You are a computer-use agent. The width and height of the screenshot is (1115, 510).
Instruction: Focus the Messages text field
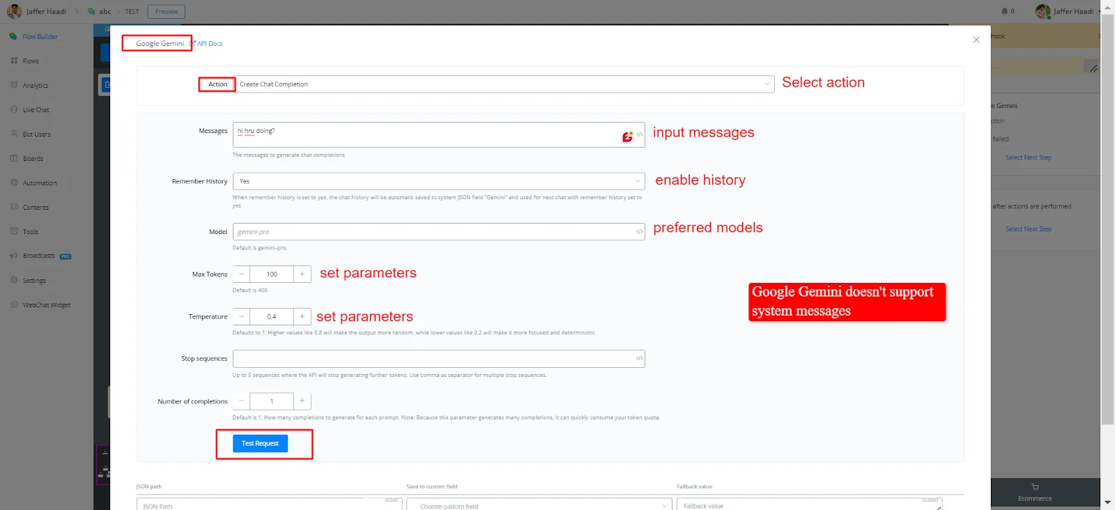click(x=438, y=134)
